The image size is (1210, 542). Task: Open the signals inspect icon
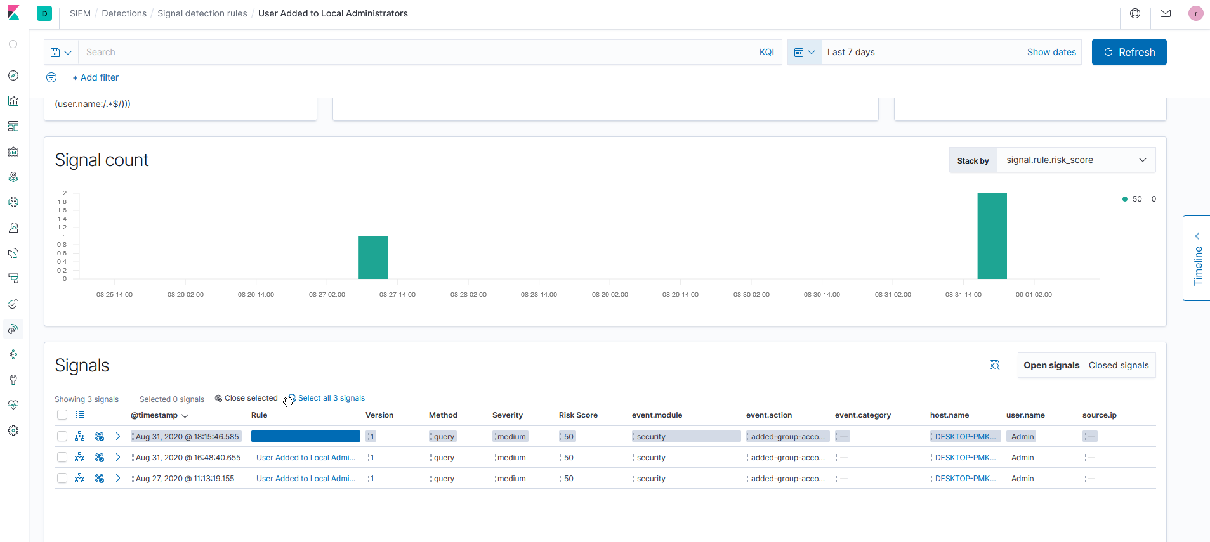click(994, 365)
